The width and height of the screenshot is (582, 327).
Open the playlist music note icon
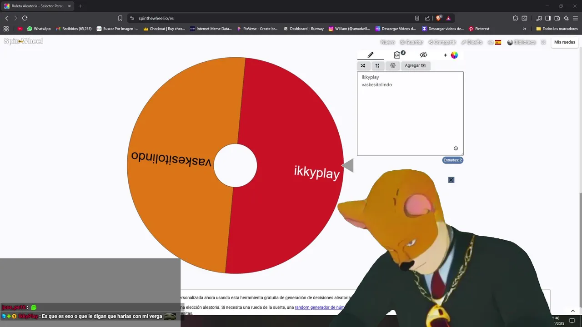[539, 18]
